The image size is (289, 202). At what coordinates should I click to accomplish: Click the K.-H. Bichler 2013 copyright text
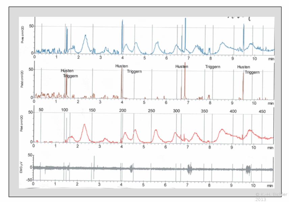coord(271,197)
